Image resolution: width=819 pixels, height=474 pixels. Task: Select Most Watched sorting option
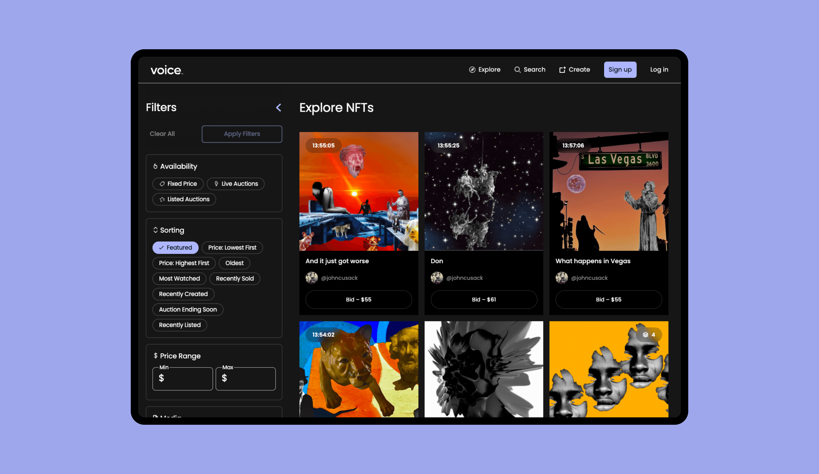(179, 279)
